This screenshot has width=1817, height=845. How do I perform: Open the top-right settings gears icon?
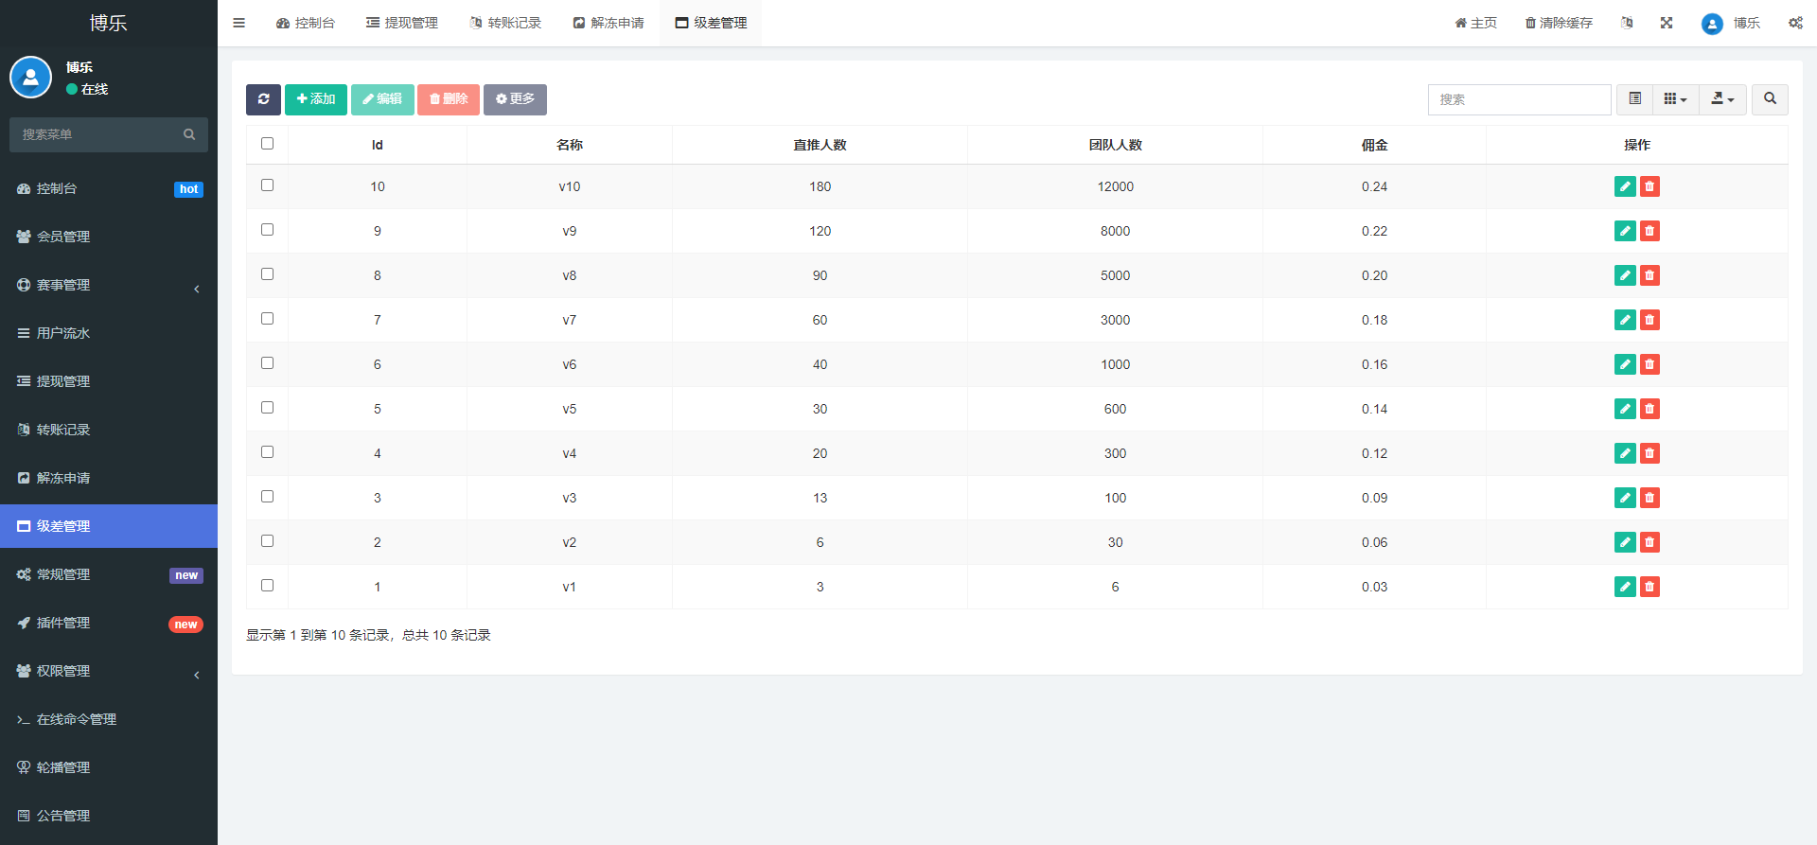(x=1795, y=23)
